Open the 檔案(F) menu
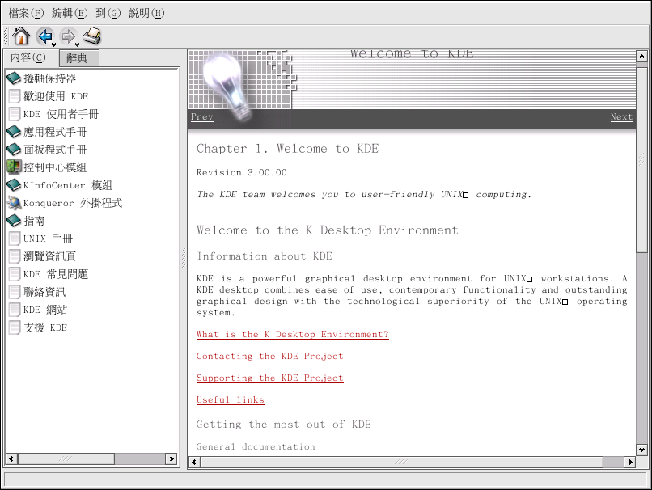652x490 pixels. point(26,13)
